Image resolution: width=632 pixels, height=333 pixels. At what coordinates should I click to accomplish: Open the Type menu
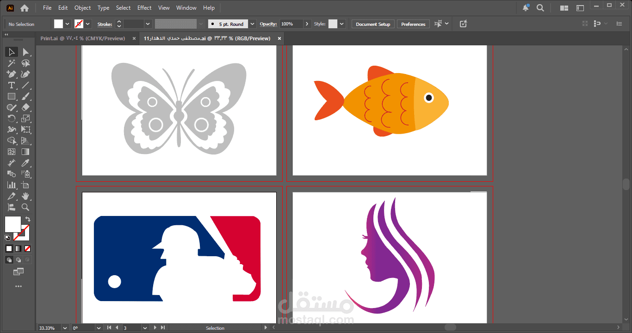tap(104, 8)
